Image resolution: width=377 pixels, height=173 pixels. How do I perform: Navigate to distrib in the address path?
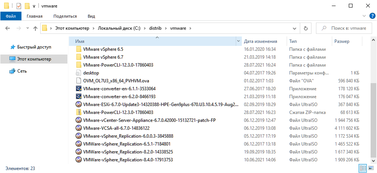click(x=155, y=28)
